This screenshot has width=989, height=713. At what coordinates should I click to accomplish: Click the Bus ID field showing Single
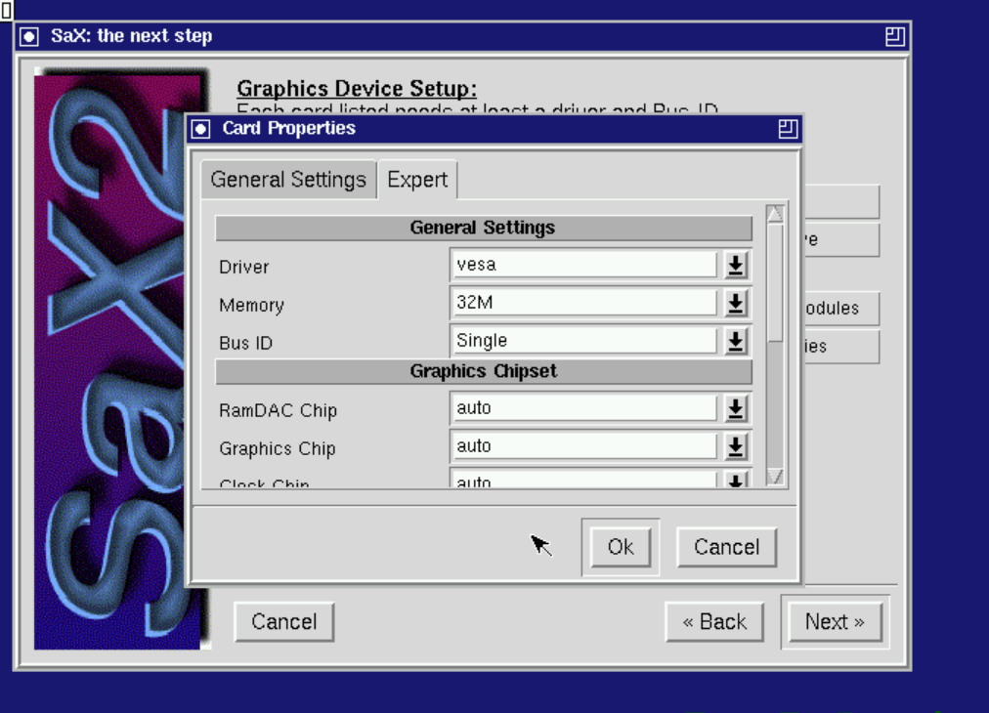[584, 341]
